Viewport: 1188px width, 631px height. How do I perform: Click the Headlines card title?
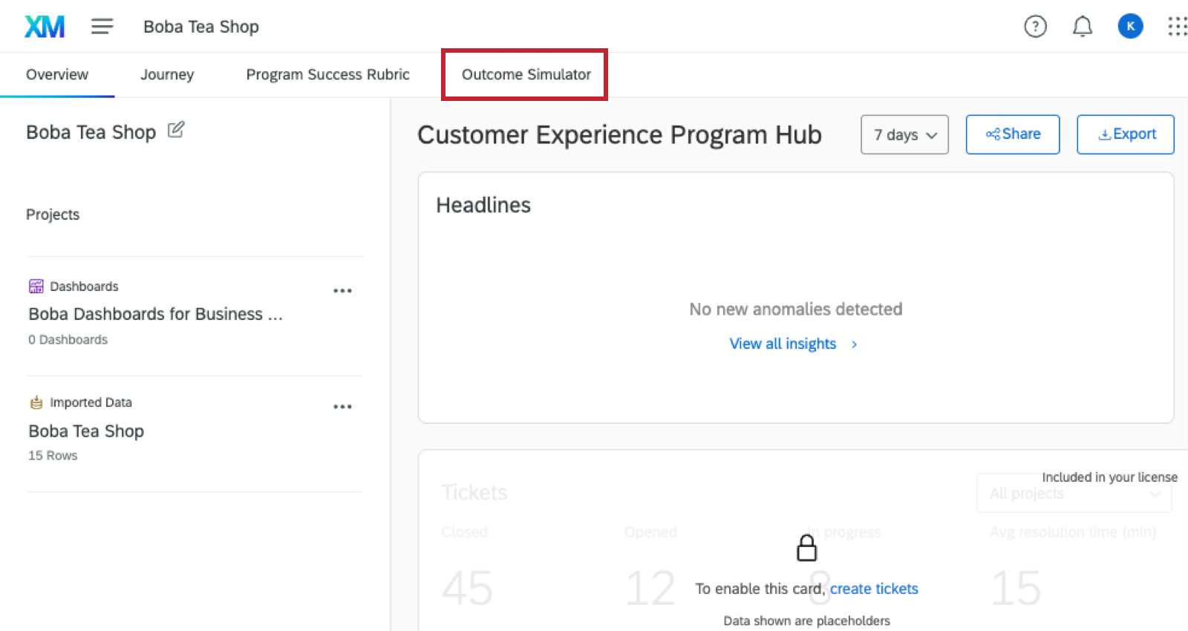click(483, 205)
